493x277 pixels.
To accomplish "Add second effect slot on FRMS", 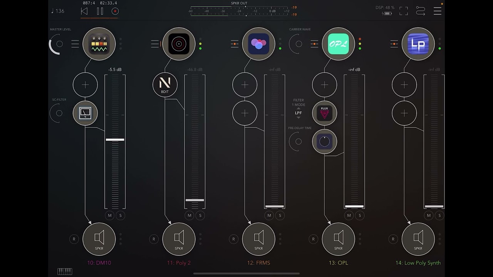I will pos(245,113).
